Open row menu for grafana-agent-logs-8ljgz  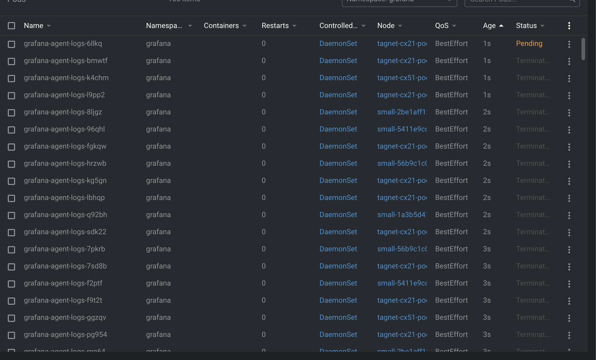(569, 112)
